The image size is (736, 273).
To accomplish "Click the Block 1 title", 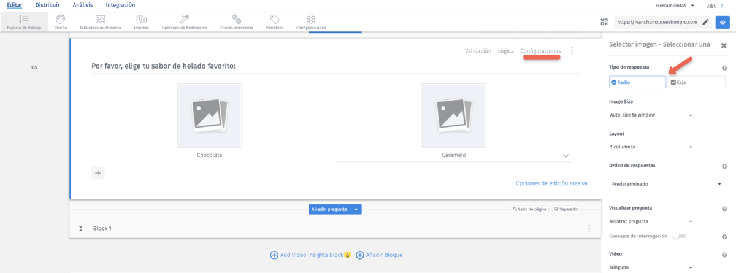I will tap(102, 228).
